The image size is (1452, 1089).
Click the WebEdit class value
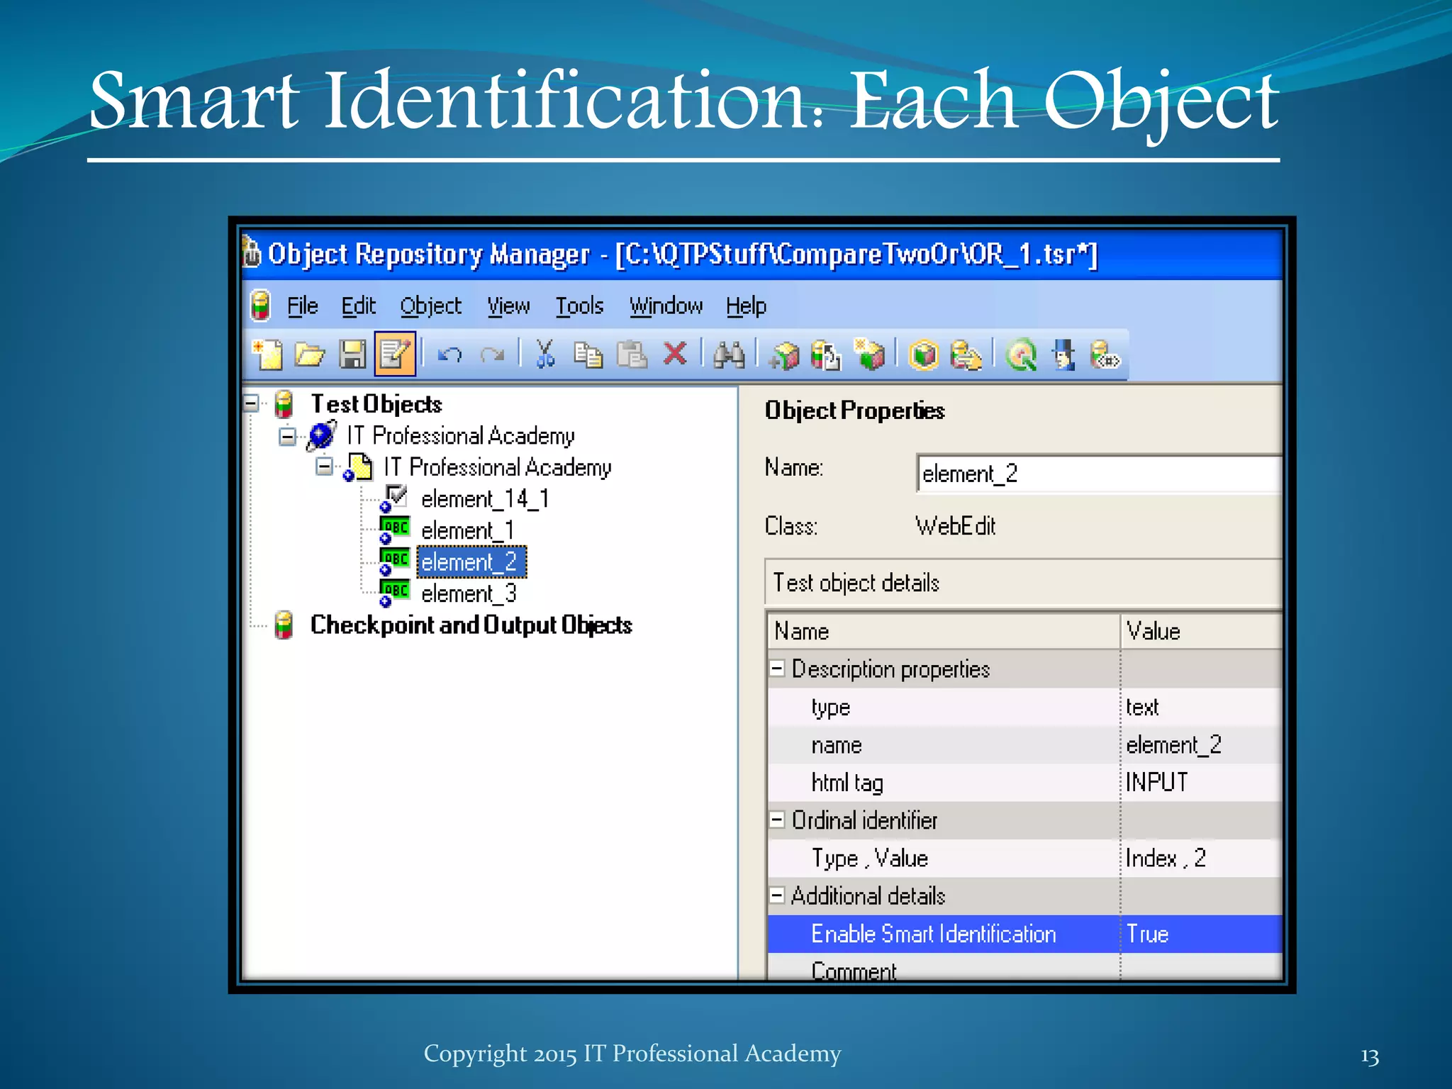click(955, 526)
